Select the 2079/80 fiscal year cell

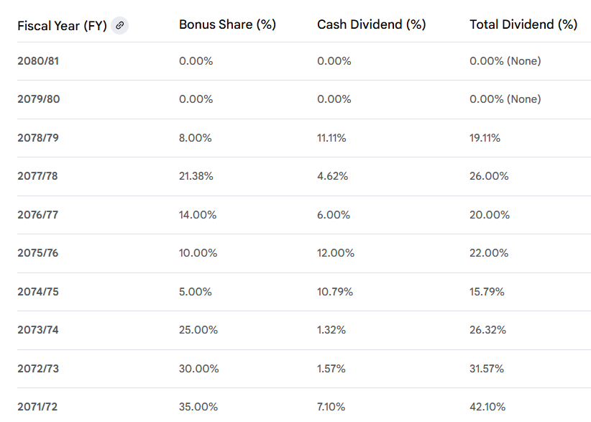[38, 99]
